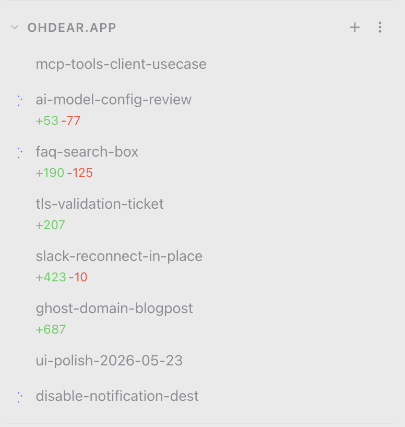
Task: Click the +687 additions count
Action: click(x=51, y=329)
